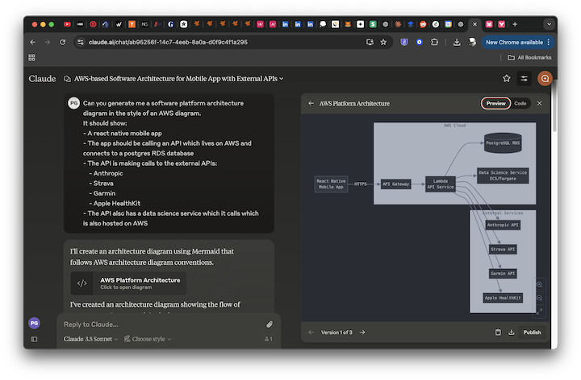The width and height of the screenshot is (581, 380).
Task: Copy artifact contents with clipboard icon
Action: (x=498, y=332)
